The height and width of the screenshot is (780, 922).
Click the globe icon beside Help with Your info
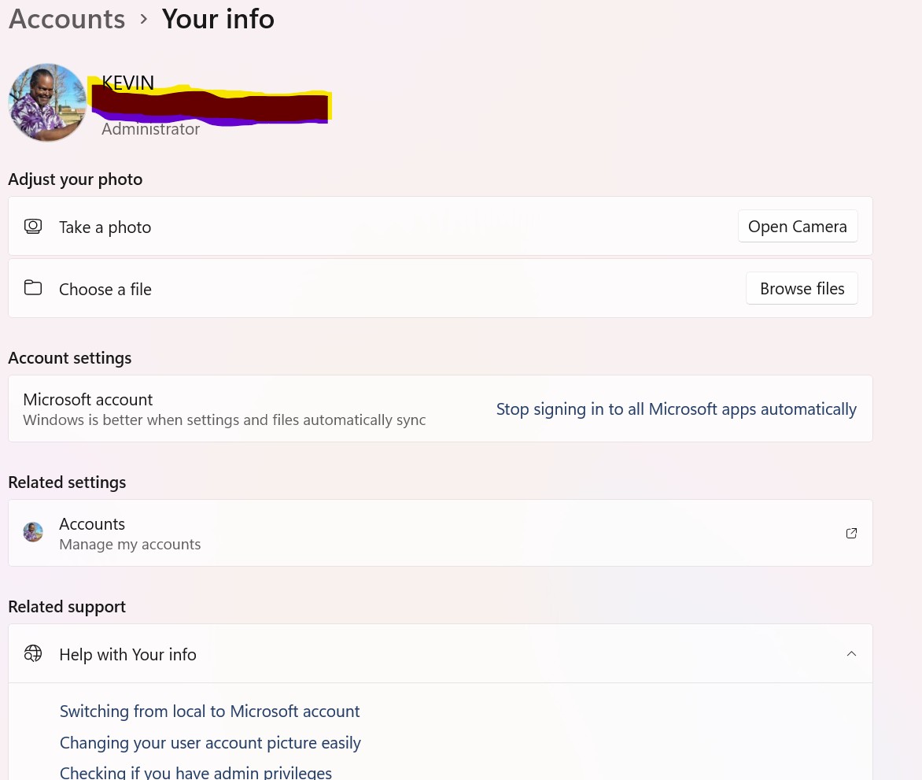tap(33, 653)
